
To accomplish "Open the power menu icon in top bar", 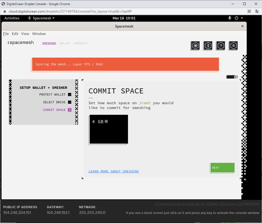I will pos(236,18).
